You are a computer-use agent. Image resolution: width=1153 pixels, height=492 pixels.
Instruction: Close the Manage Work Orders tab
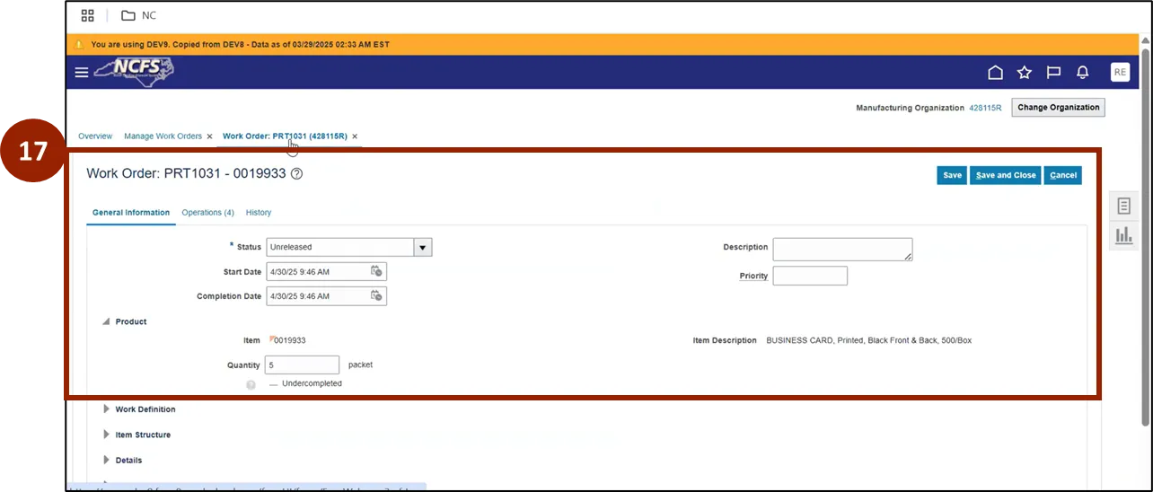click(x=210, y=136)
